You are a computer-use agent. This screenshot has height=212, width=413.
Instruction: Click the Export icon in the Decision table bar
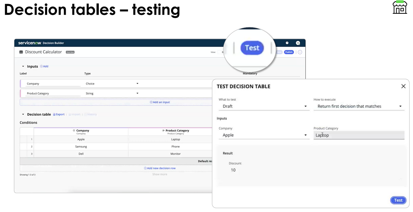coord(54,114)
